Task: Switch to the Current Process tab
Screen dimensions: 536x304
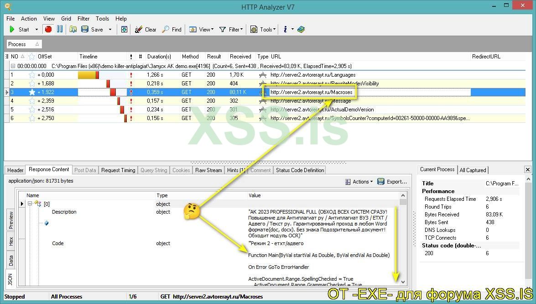Action: pos(437,169)
